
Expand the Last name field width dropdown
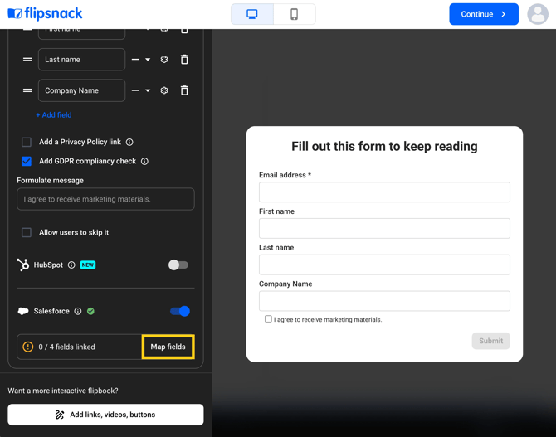(141, 60)
